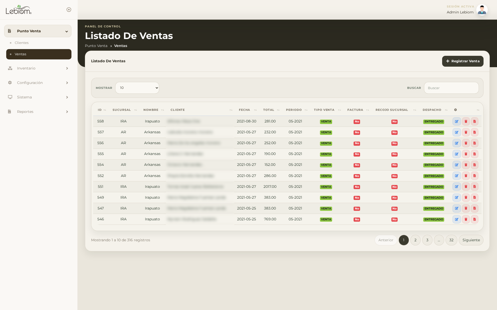
Task: Expand the Inventario menu
Action: pyautogui.click(x=38, y=68)
